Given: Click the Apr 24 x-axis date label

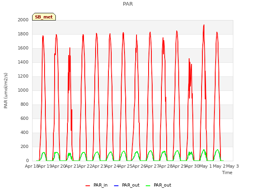Looking at the screenshot, I should tap(112, 166).
